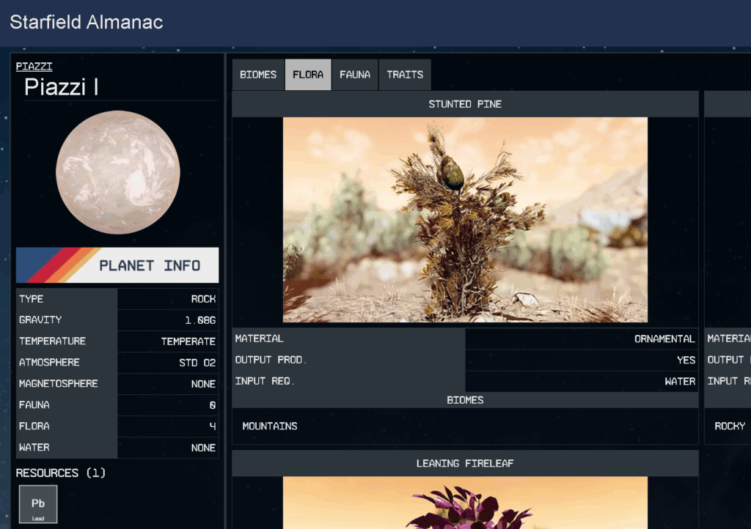Click the Ornamental material value

pyautogui.click(x=664, y=339)
